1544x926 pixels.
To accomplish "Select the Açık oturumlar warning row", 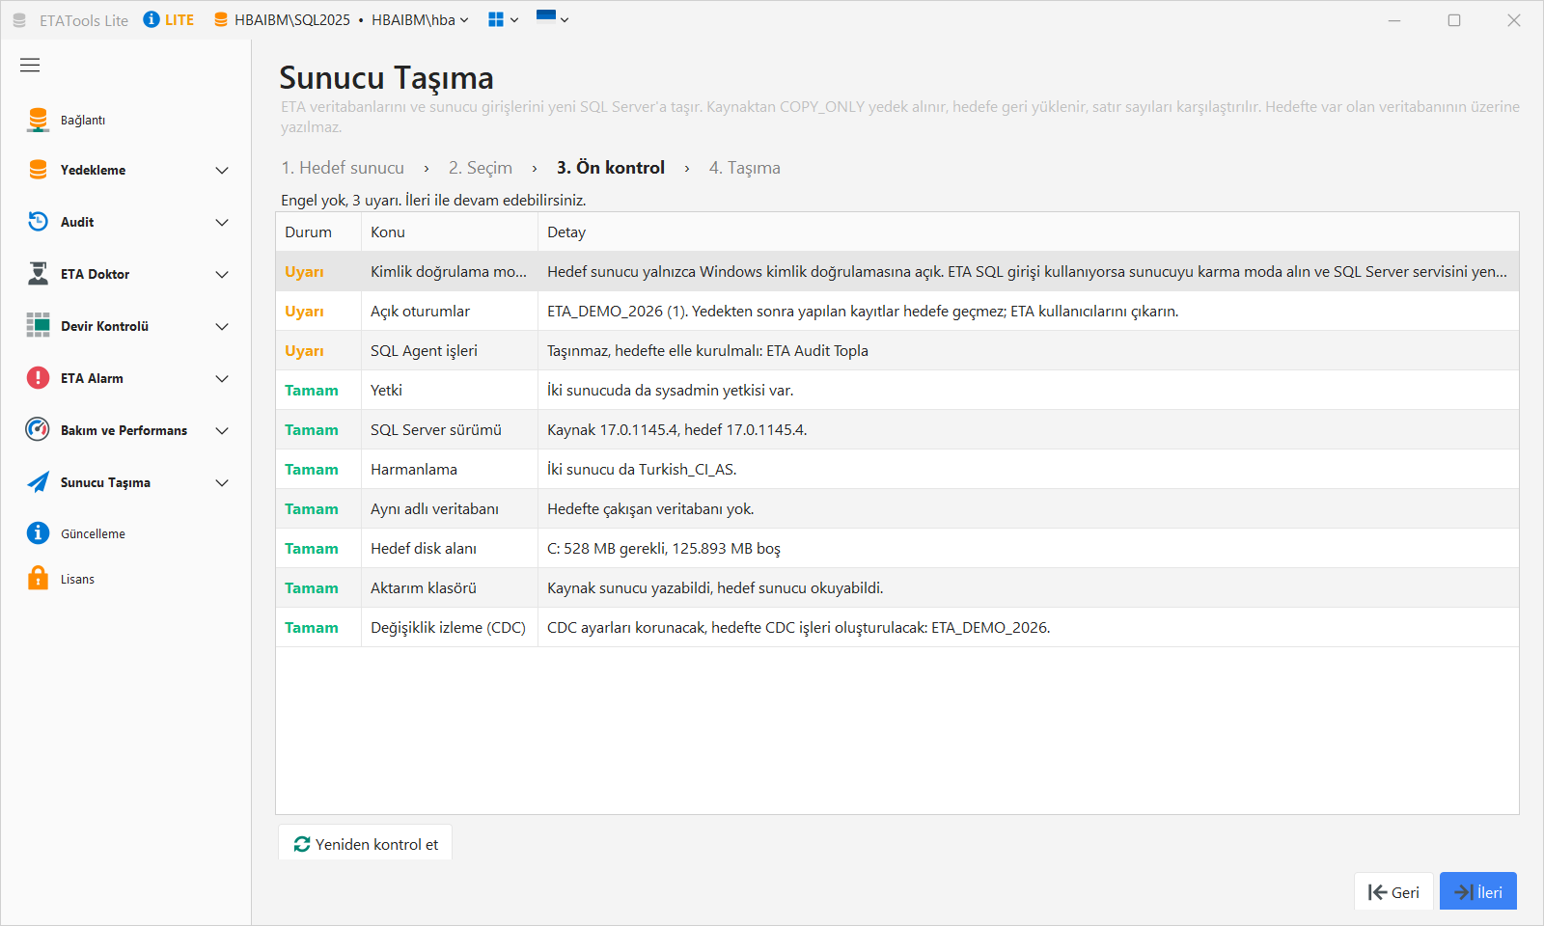I will click(897, 312).
